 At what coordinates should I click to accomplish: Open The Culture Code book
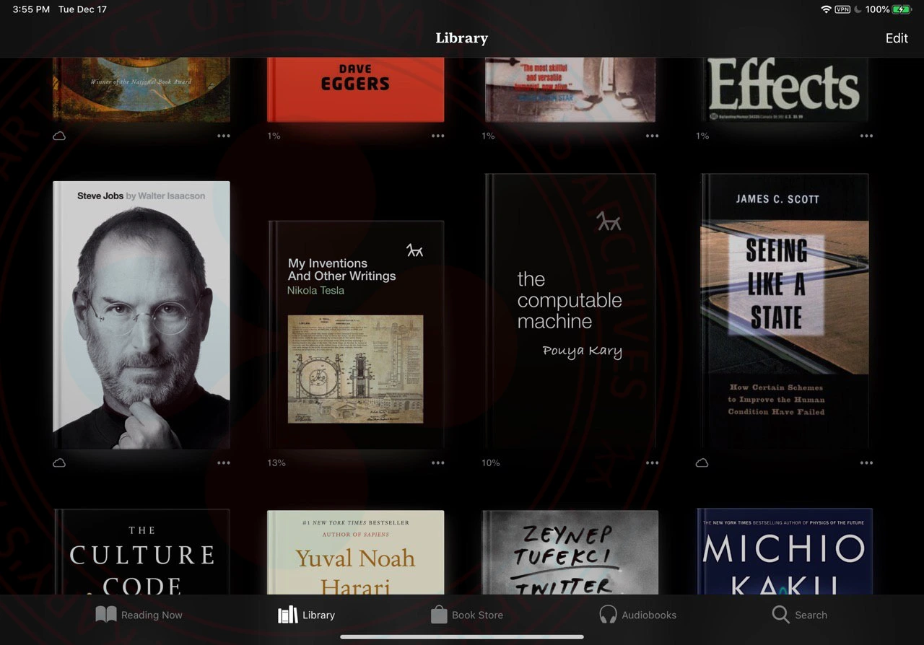point(141,552)
